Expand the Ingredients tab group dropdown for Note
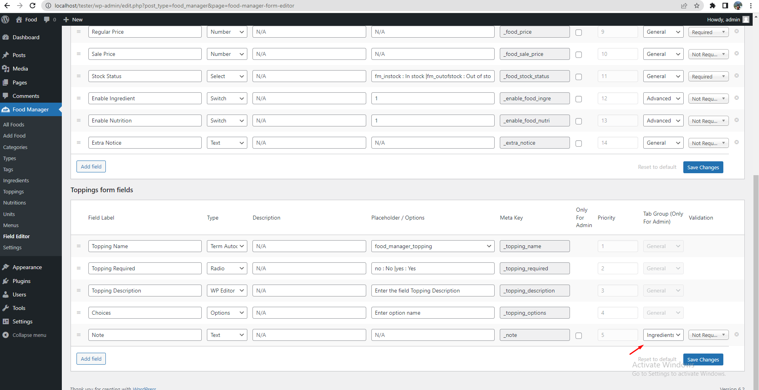This screenshot has height=390, width=759. (663, 335)
